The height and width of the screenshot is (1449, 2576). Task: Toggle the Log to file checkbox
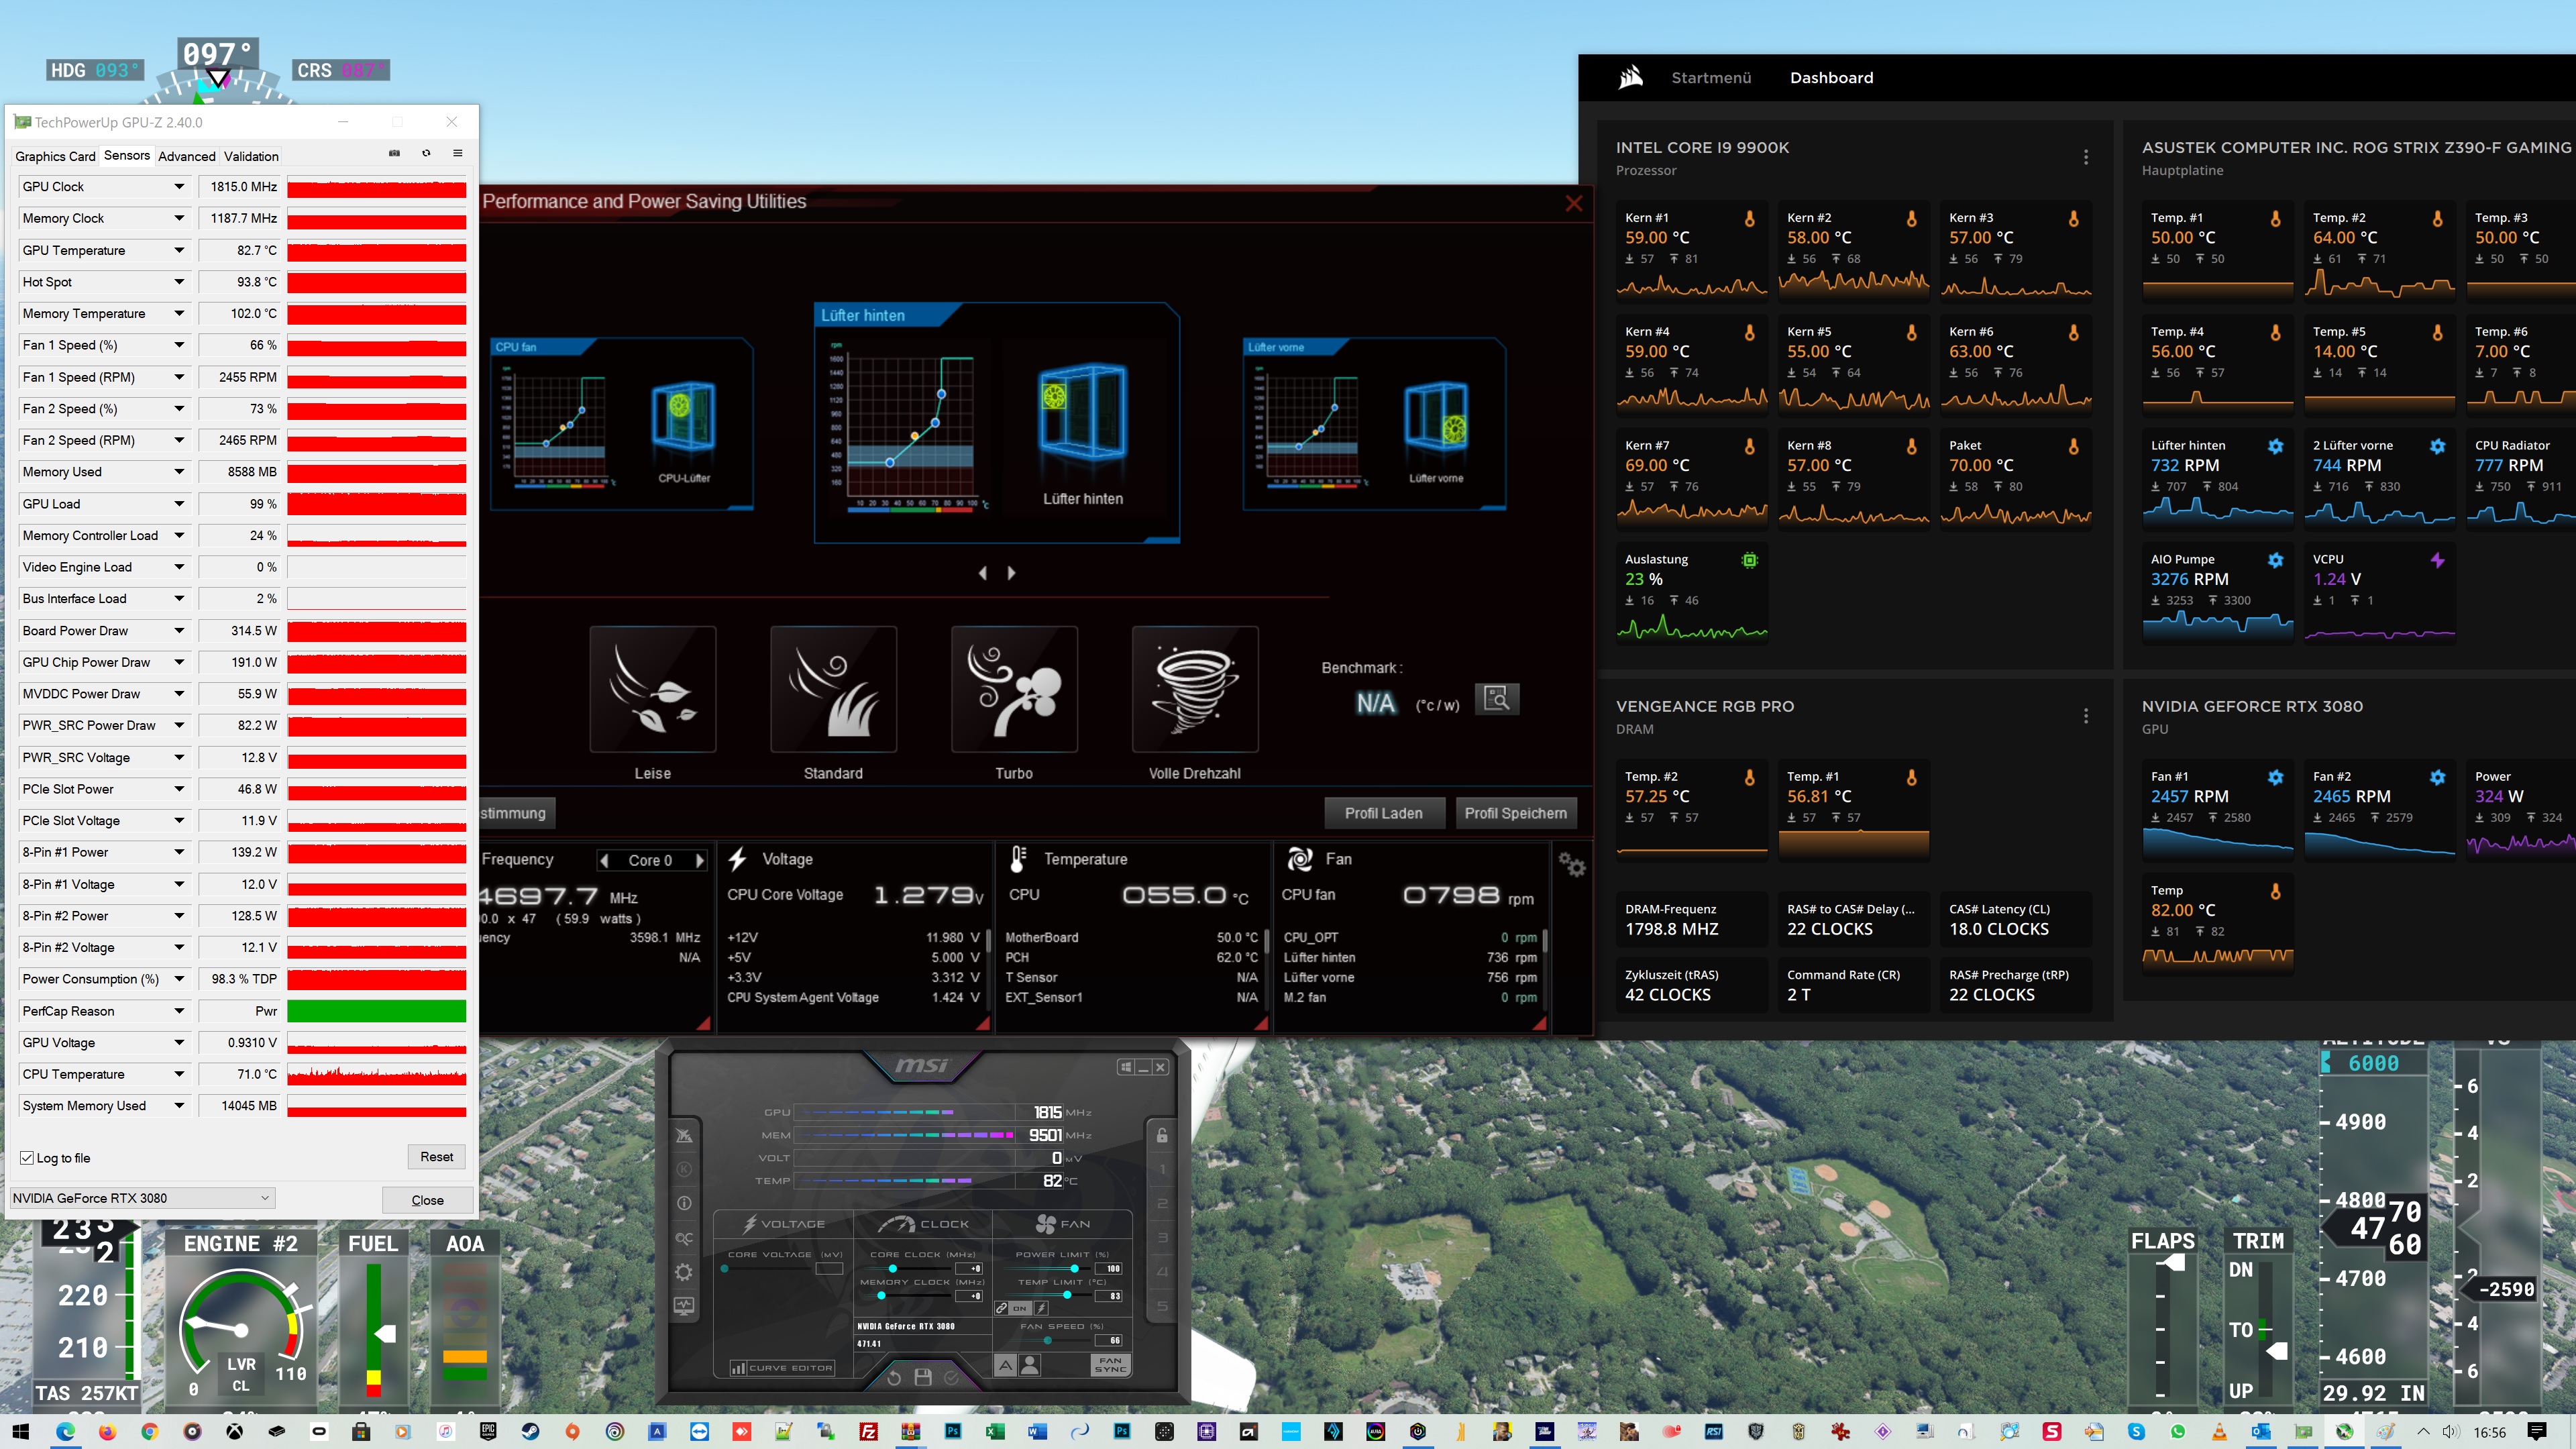point(27,1158)
